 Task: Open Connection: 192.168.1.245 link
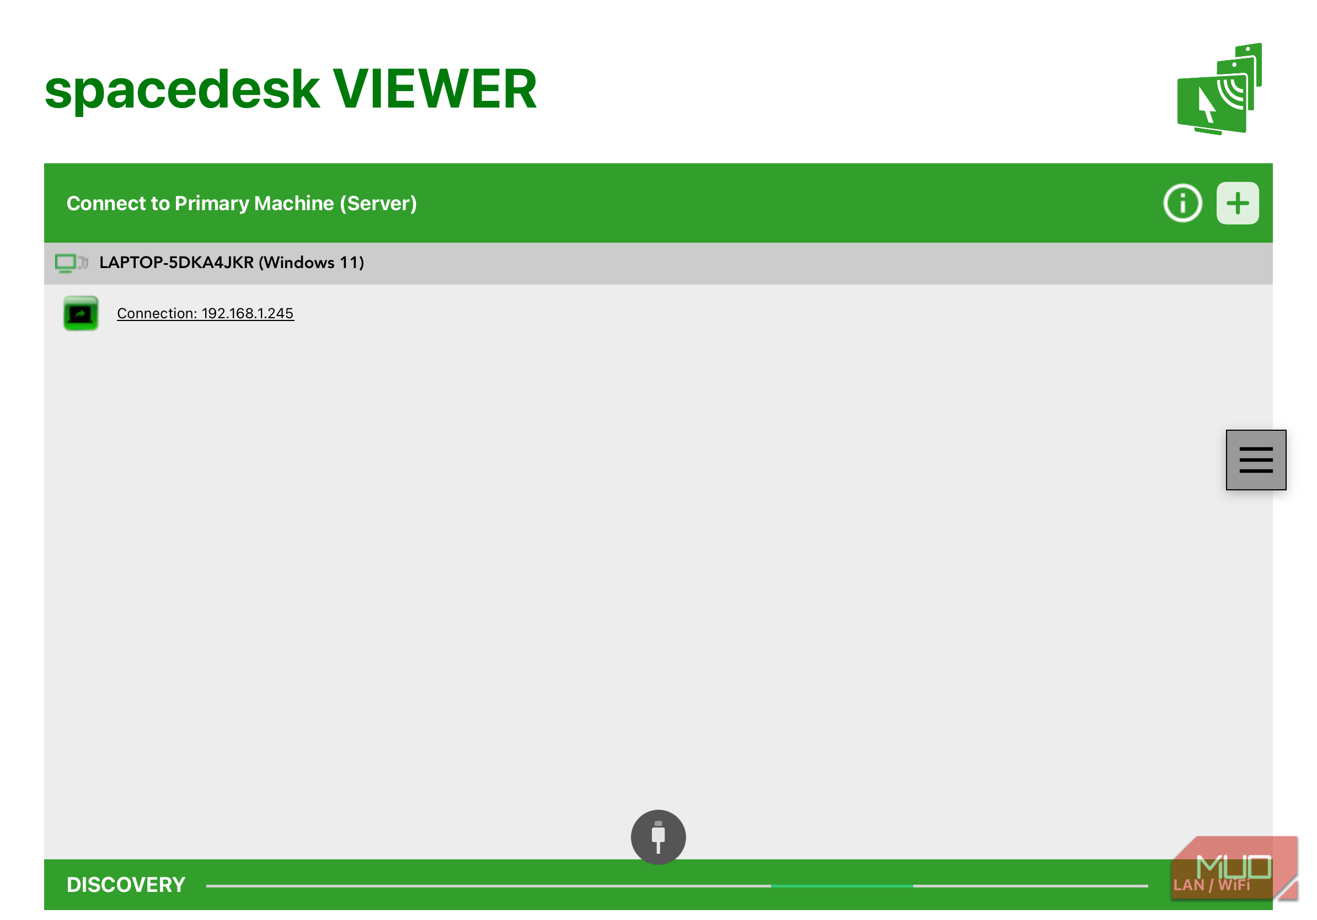click(205, 313)
